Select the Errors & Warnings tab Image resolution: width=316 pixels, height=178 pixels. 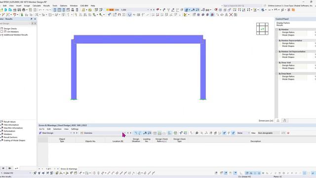point(69,169)
